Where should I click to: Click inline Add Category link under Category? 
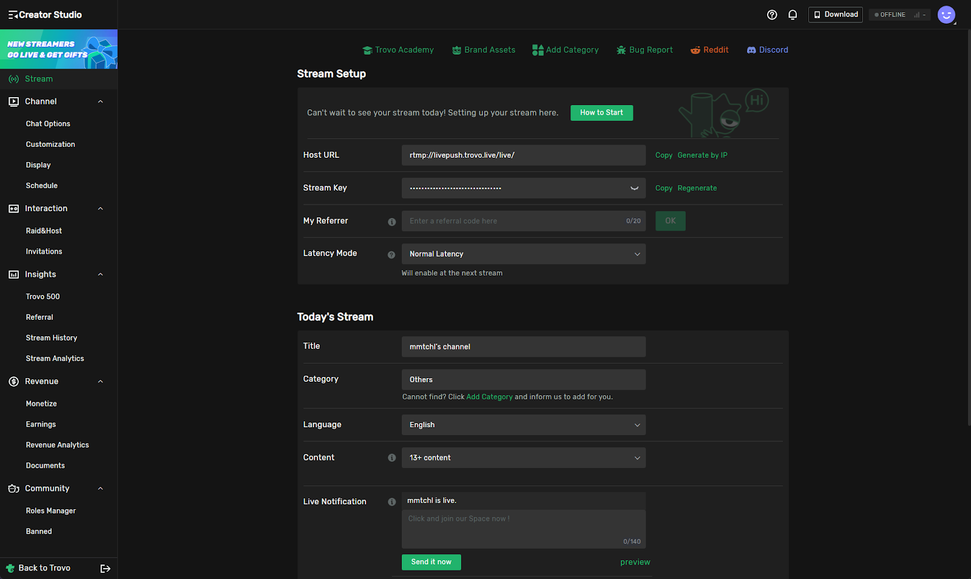click(x=489, y=397)
